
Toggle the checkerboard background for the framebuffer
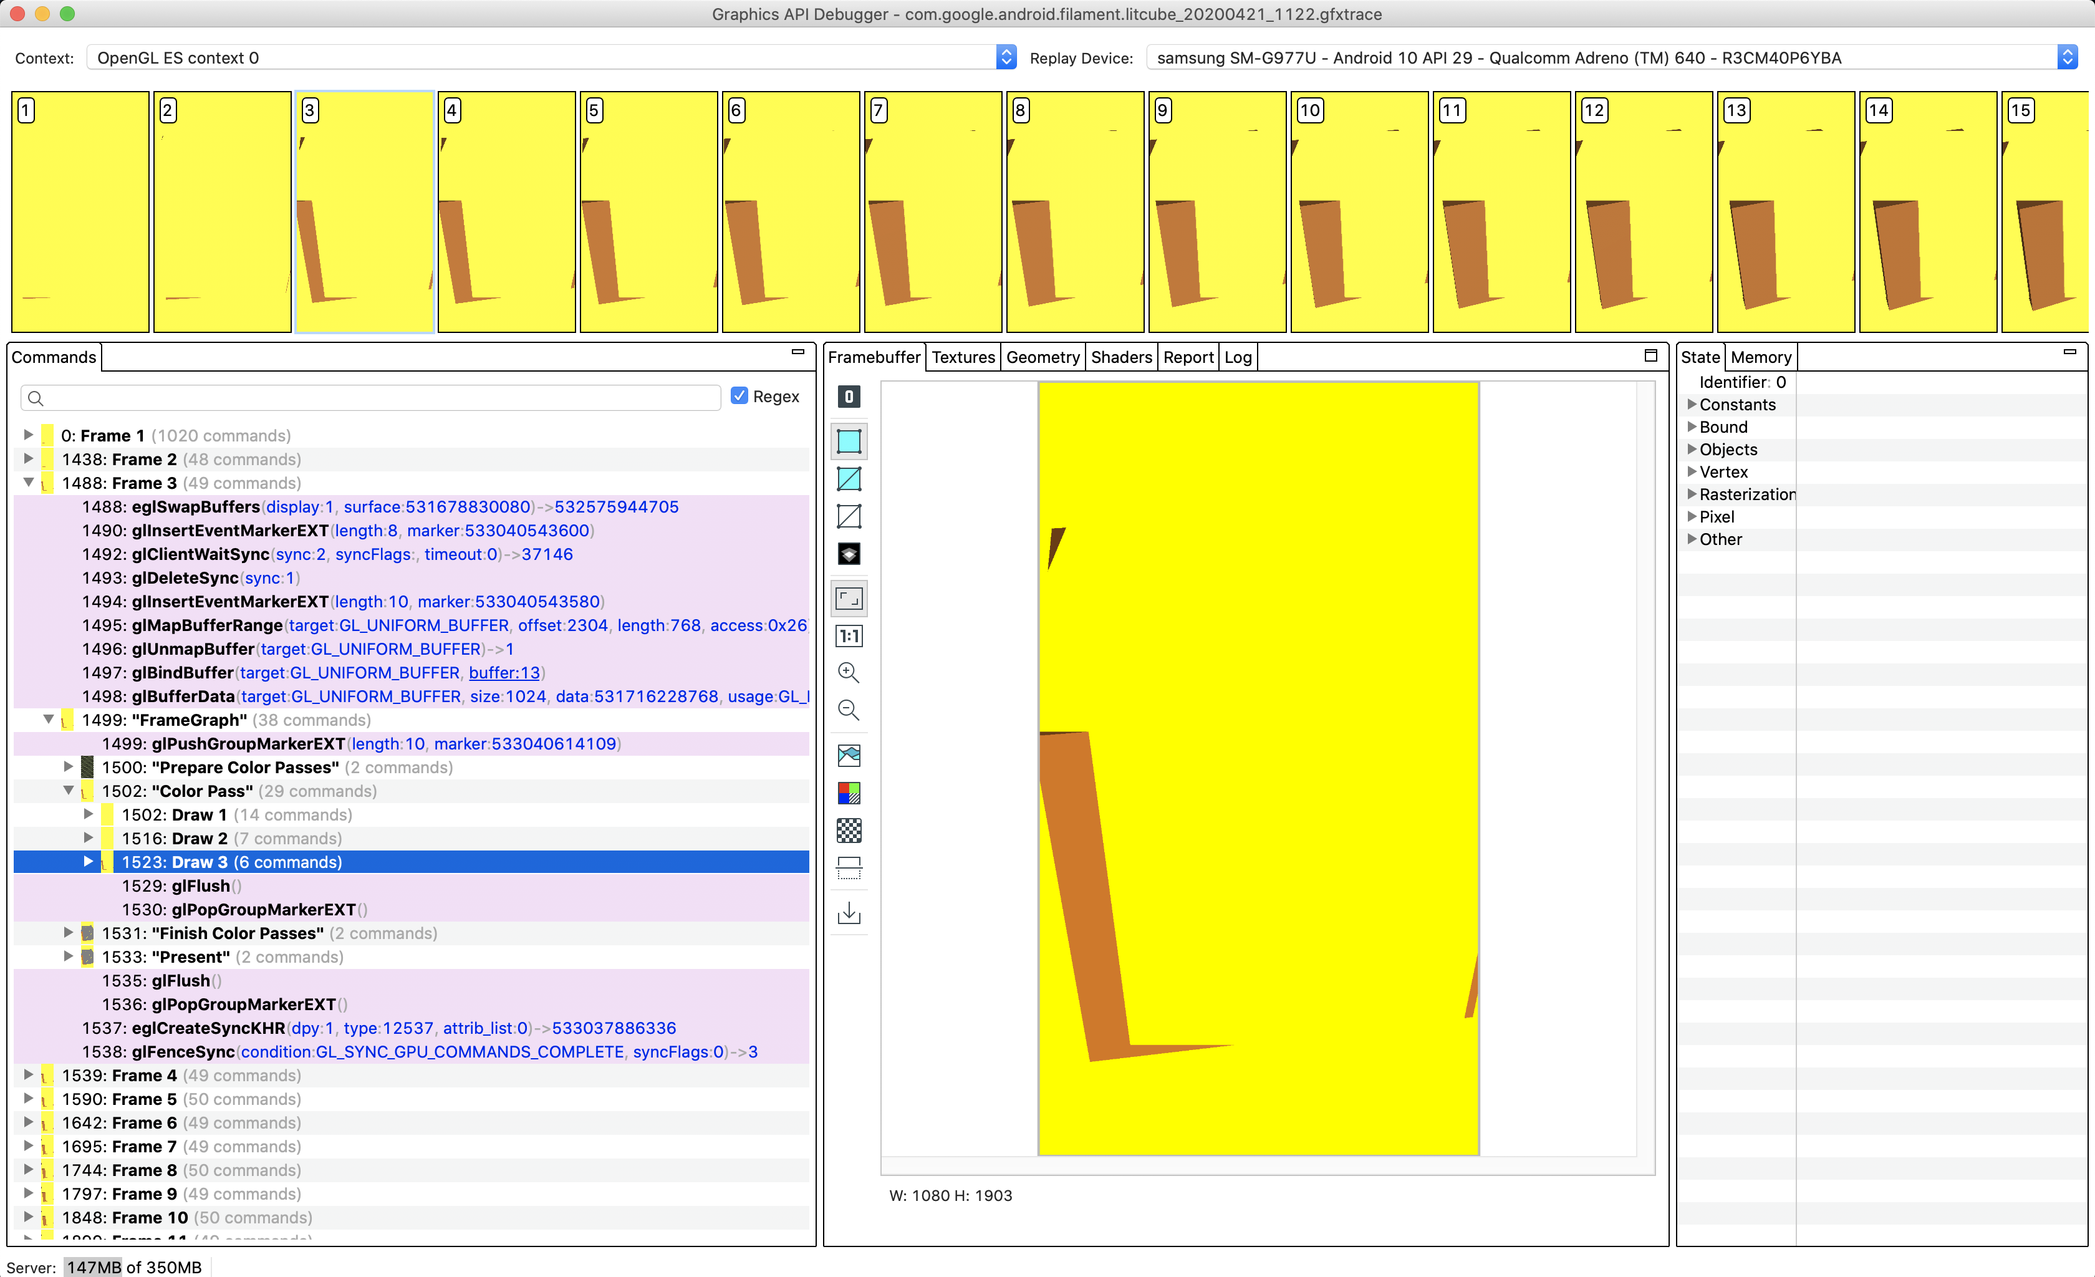click(x=849, y=831)
